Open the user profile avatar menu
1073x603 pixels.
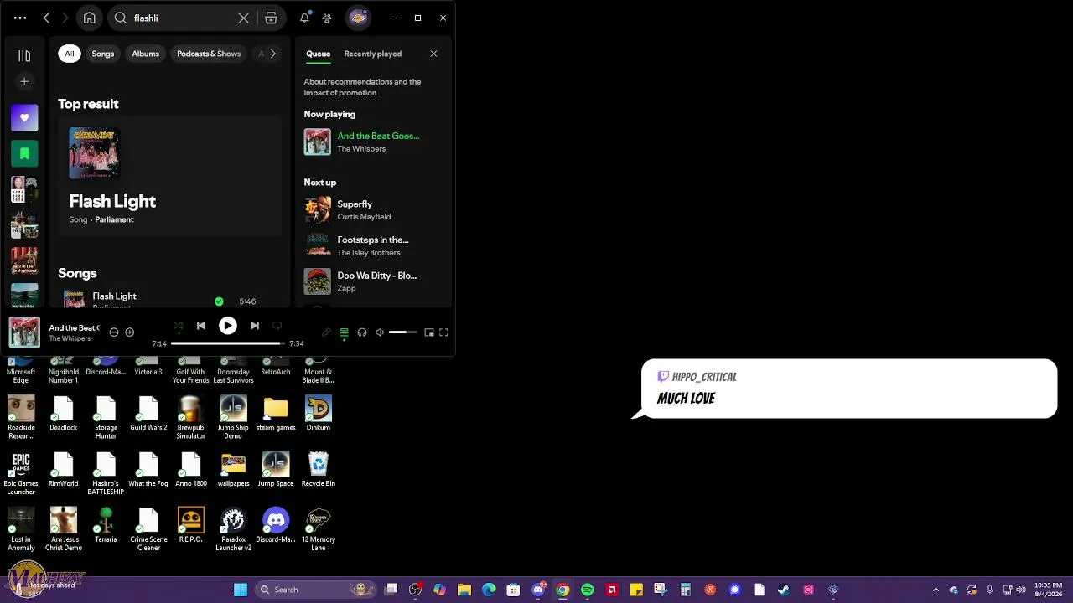pos(358,18)
